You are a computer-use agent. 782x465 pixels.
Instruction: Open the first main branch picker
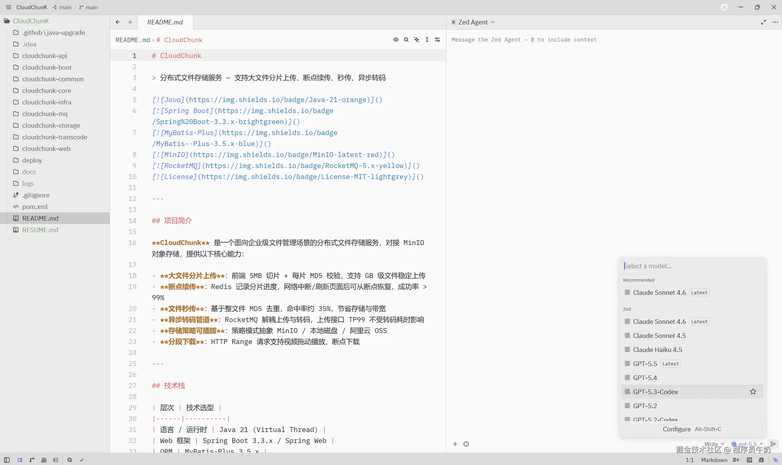click(x=62, y=7)
